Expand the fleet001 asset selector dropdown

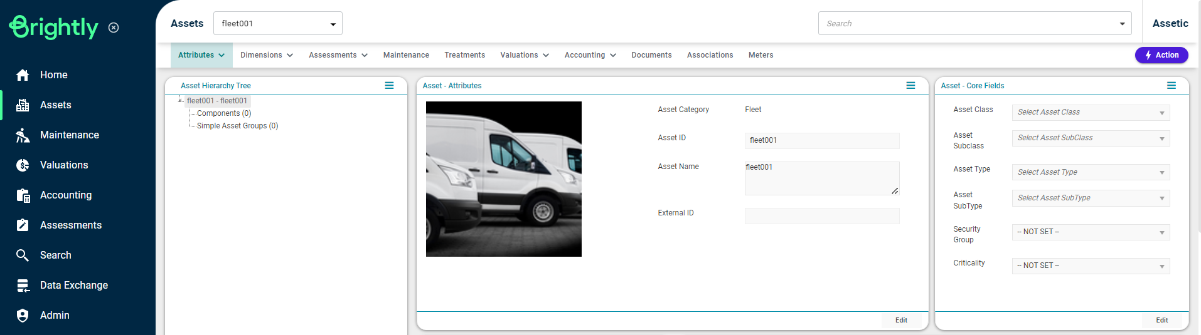333,24
